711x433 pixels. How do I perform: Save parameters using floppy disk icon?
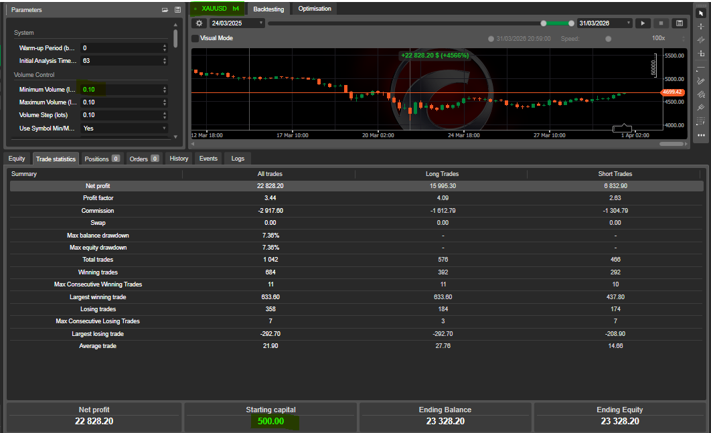177,10
